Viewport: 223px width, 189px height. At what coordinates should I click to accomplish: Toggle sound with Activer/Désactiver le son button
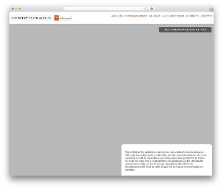click(x=186, y=29)
